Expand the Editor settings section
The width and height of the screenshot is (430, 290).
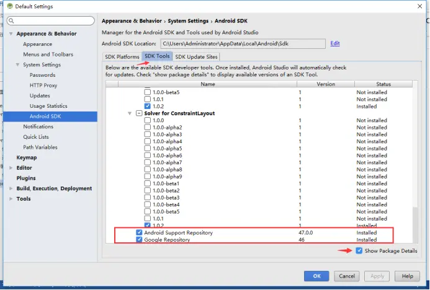[11, 167]
